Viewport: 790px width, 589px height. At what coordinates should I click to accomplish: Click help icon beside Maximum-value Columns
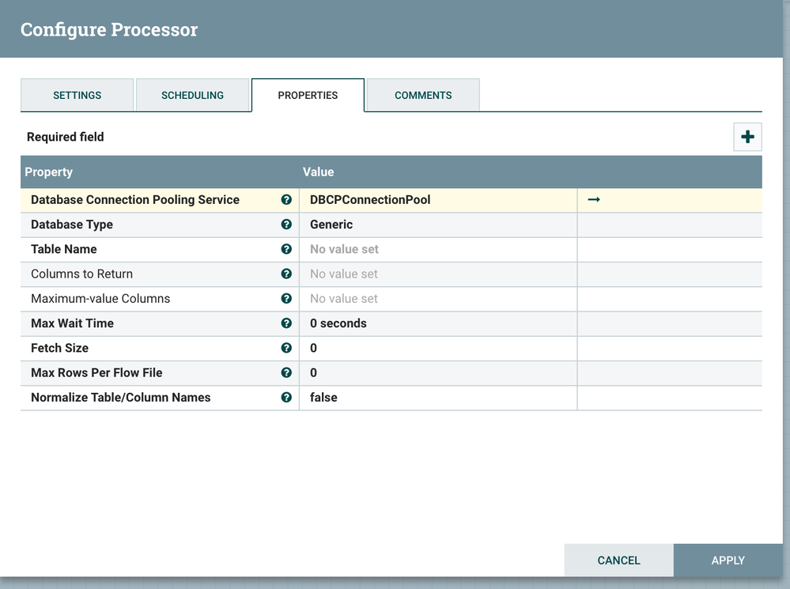click(x=286, y=299)
